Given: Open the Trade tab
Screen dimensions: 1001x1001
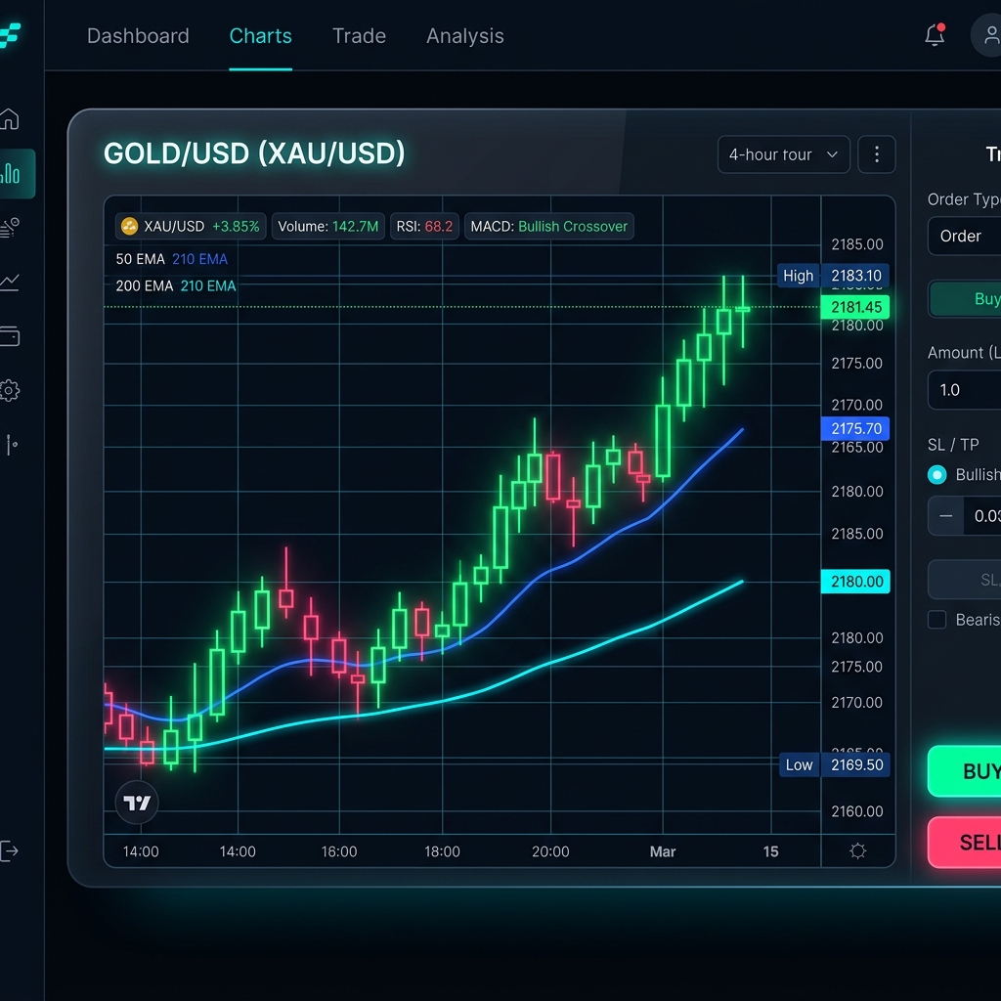Looking at the screenshot, I should pyautogui.click(x=359, y=36).
